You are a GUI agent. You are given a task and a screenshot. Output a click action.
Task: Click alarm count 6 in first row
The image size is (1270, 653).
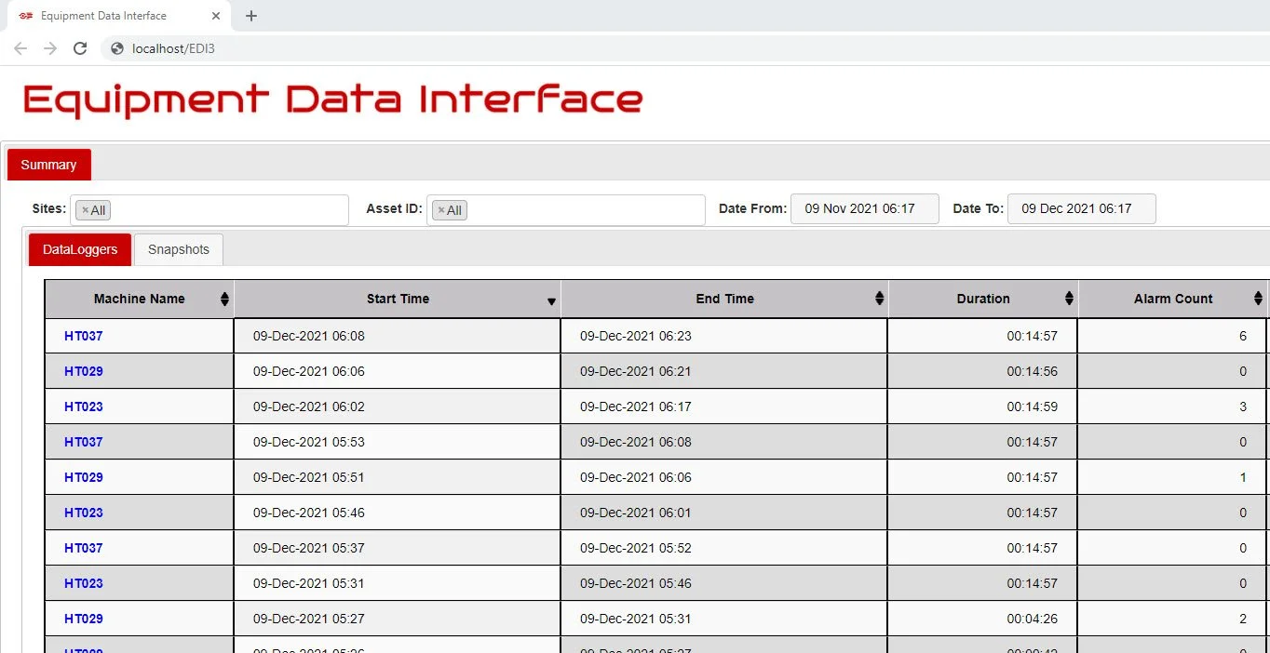click(x=1172, y=336)
